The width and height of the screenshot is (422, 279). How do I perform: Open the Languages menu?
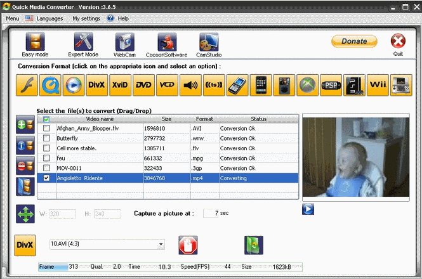[44, 18]
